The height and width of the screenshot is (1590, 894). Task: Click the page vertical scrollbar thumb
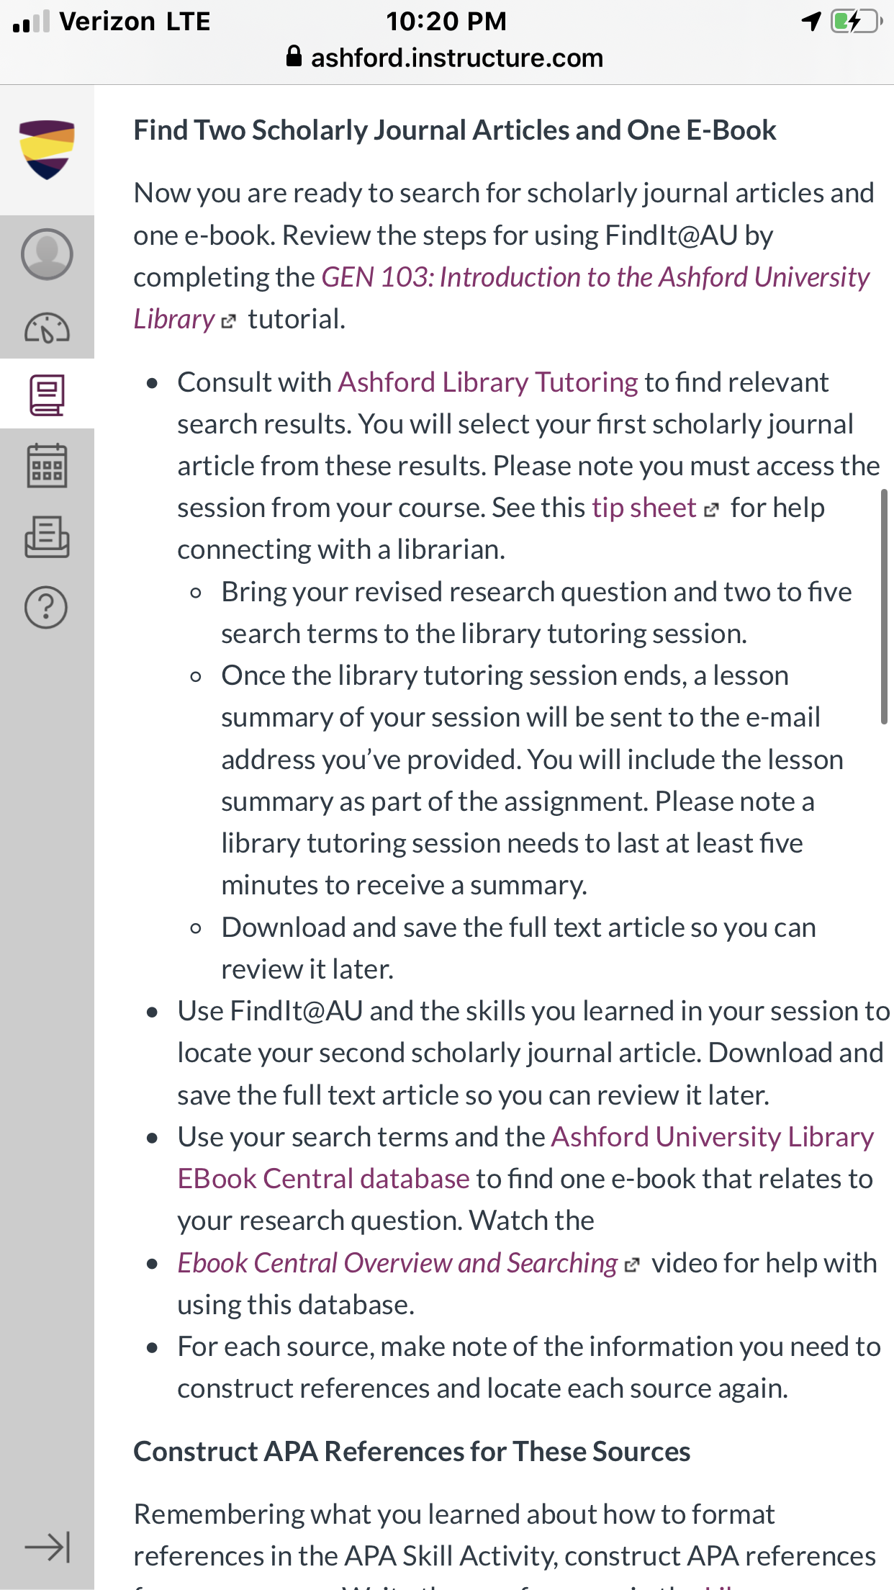[884, 606]
